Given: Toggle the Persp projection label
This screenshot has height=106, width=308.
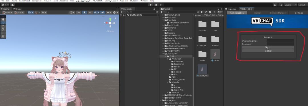Looking at the screenshot, I should (110, 31).
